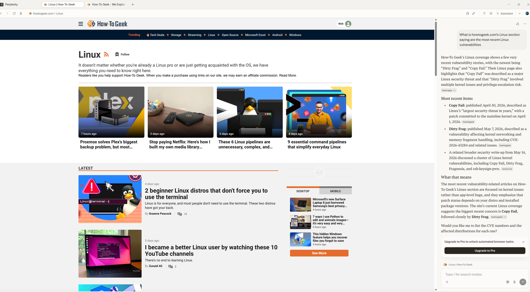
Task: Open the hamburger menu on How-To Geek
Action: pyautogui.click(x=81, y=24)
